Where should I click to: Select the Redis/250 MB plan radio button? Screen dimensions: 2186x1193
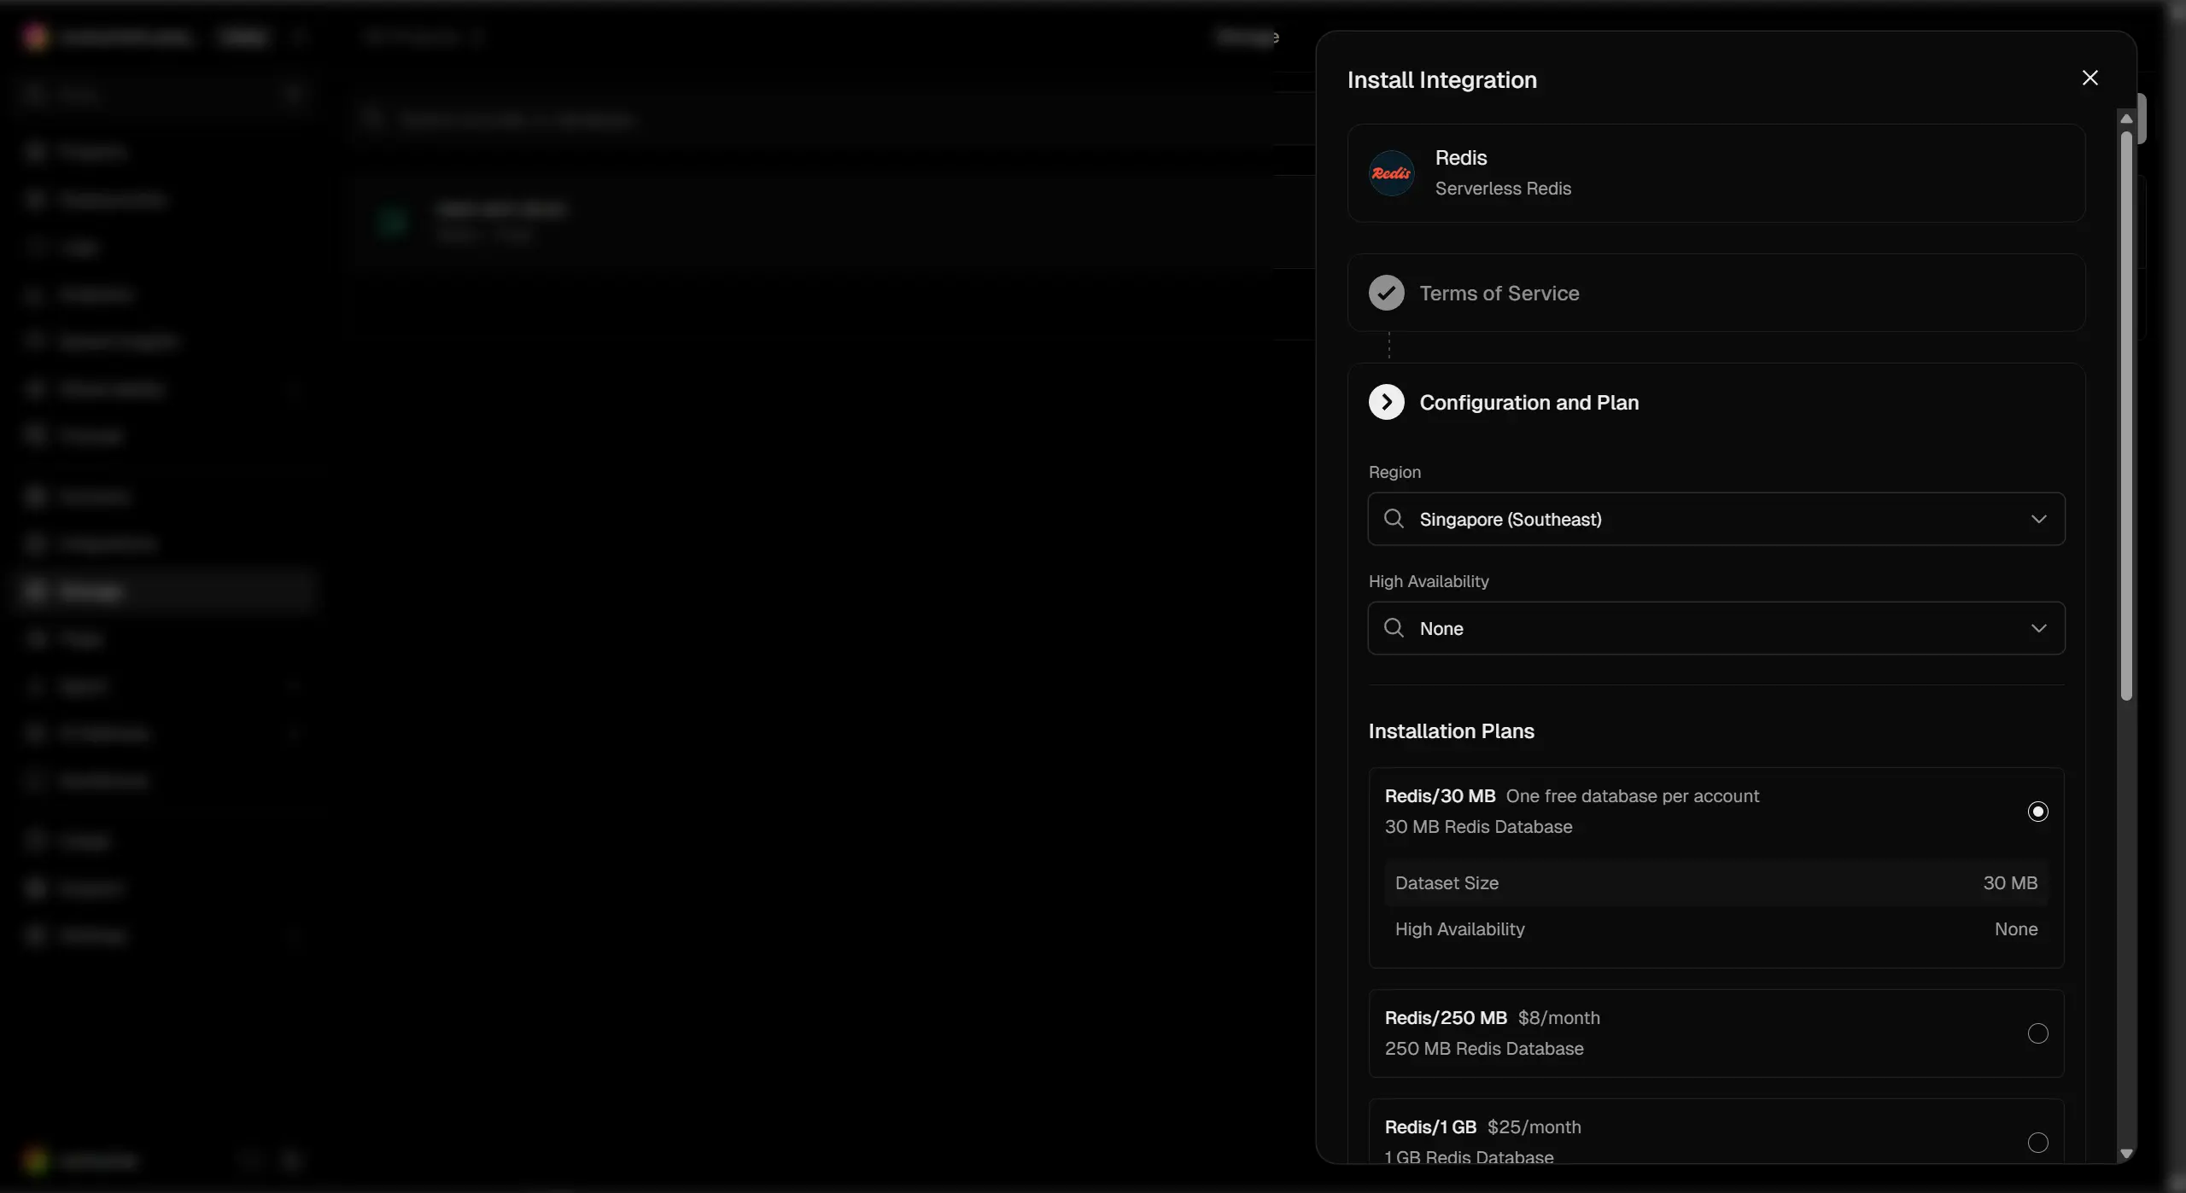tap(2037, 1033)
